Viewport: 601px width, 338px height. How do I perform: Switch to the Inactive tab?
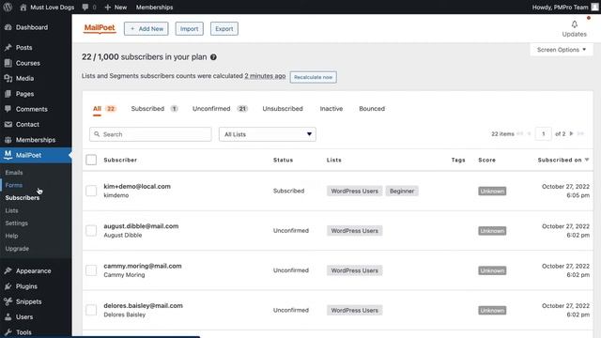pyautogui.click(x=331, y=109)
